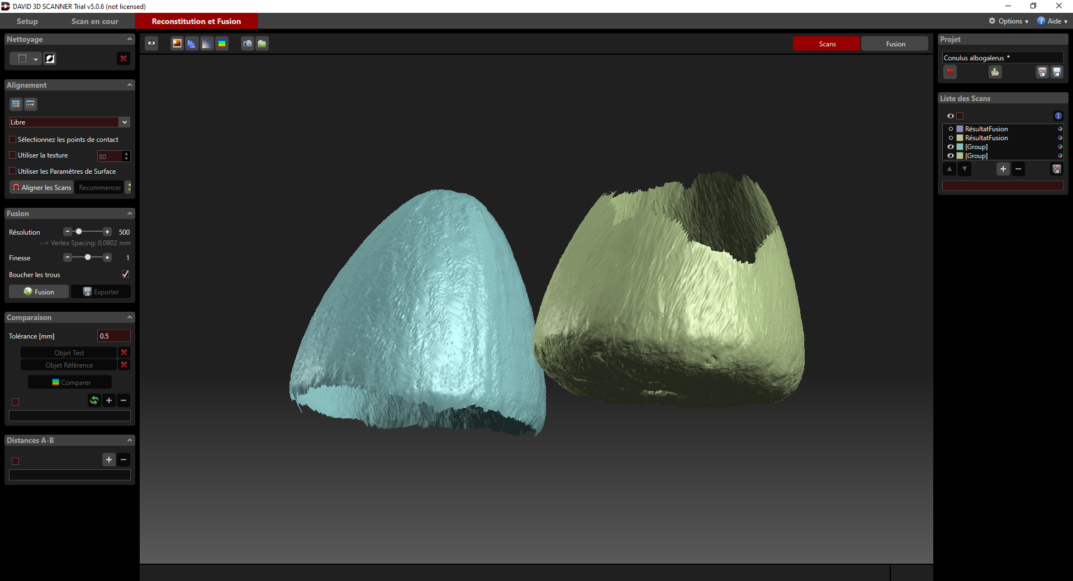Click the camera screenshot icon in viewport toolbar
The image size is (1073, 581).
coord(247,44)
